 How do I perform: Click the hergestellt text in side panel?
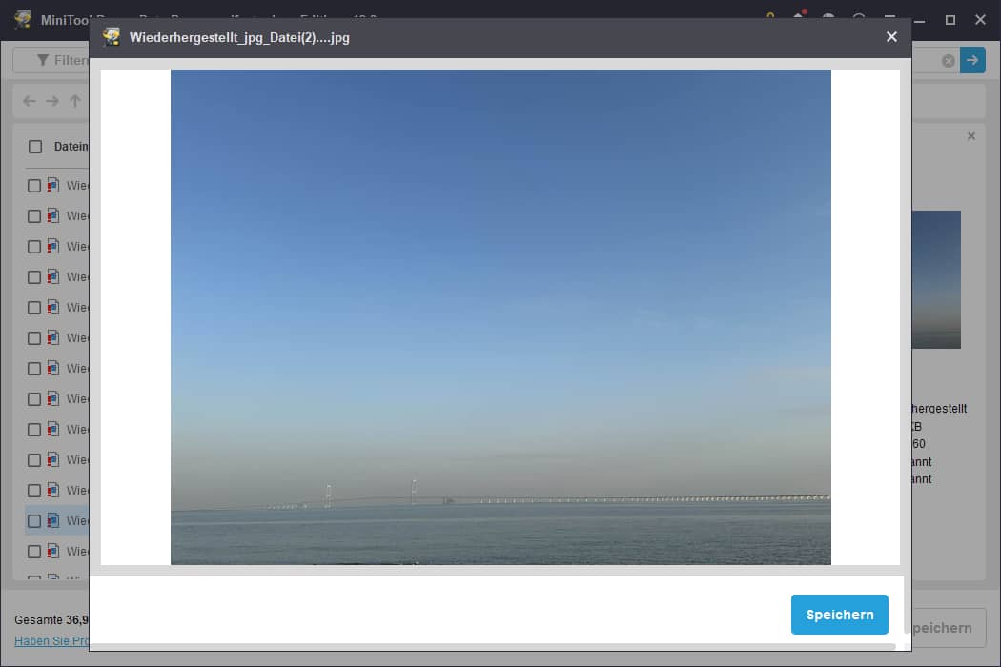pos(939,409)
